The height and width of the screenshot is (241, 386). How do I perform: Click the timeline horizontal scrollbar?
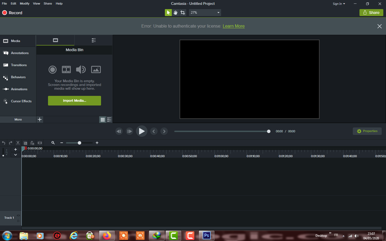coord(201,228)
